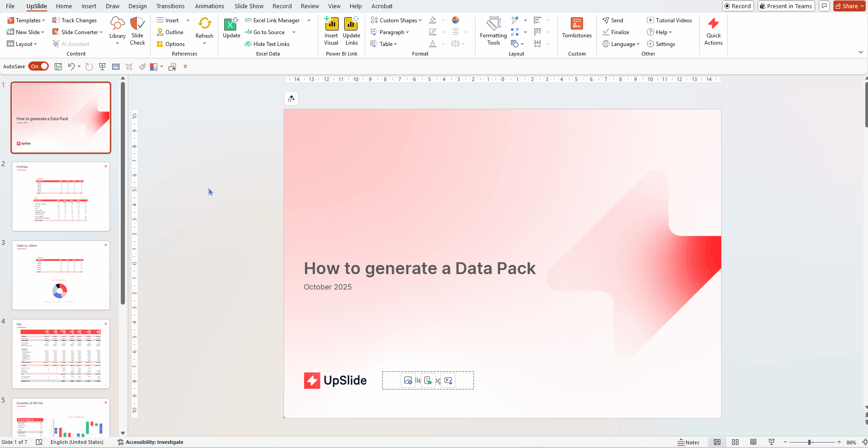Enable Hide Text Links
This screenshot has height=448, width=868.
267,44
